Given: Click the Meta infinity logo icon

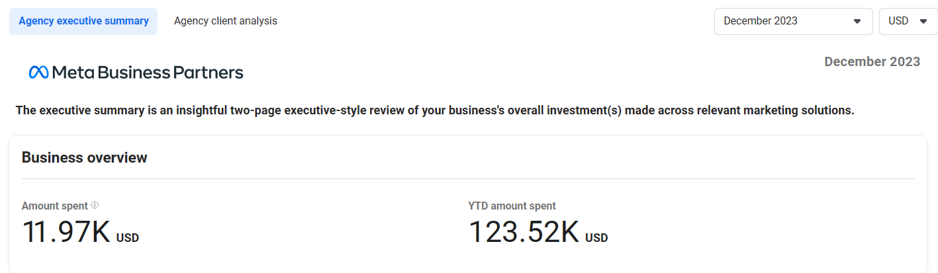Looking at the screenshot, I should tap(38, 73).
